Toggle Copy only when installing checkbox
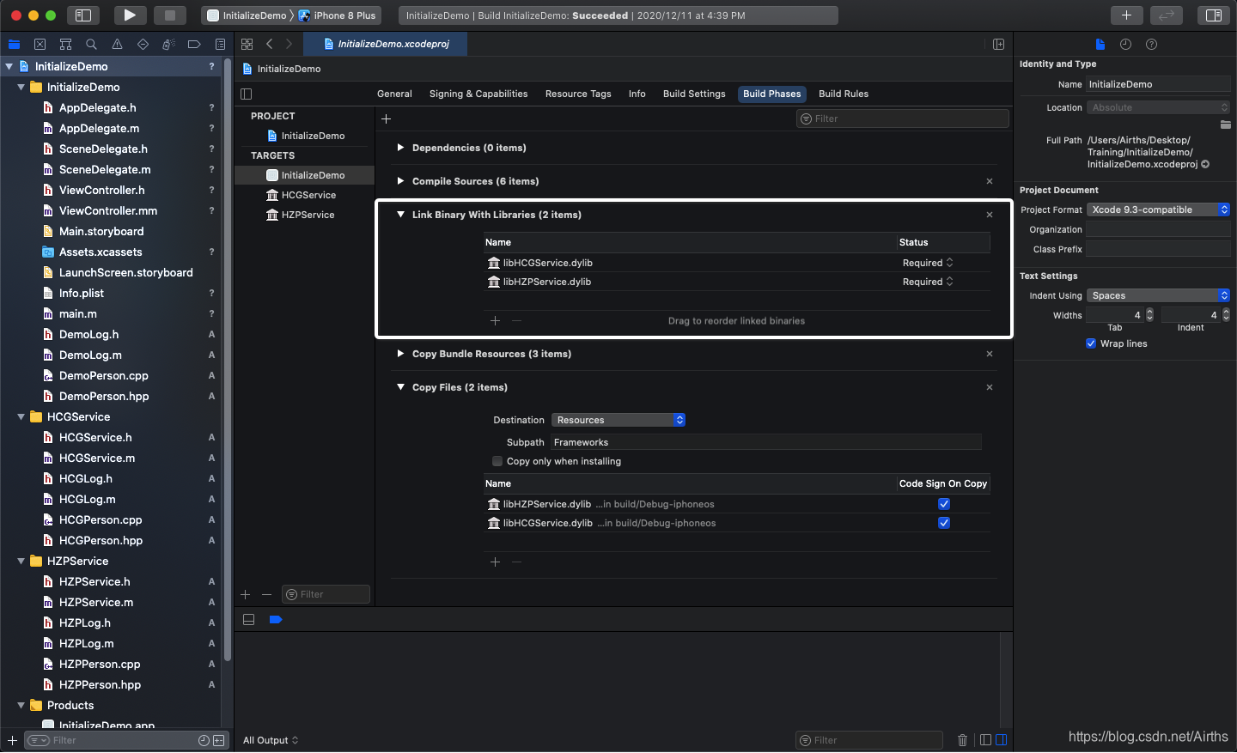 (x=497, y=461)
